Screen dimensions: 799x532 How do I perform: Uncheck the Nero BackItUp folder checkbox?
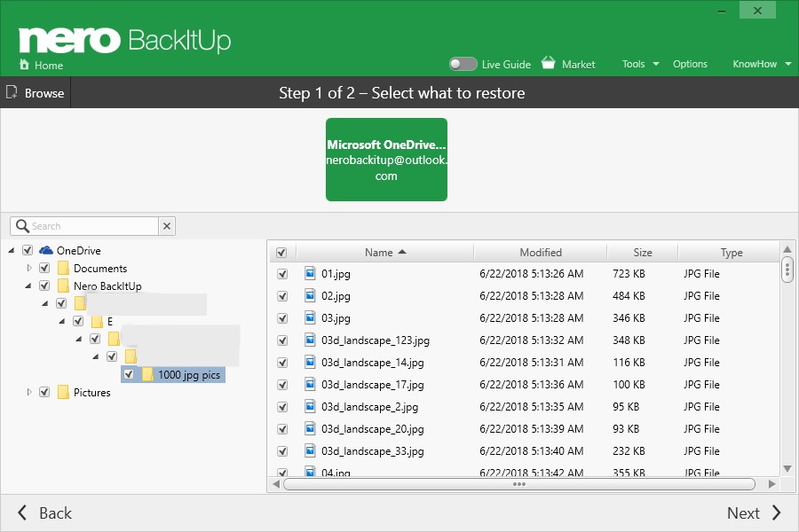pyautogui.click(x=44, y=286)
